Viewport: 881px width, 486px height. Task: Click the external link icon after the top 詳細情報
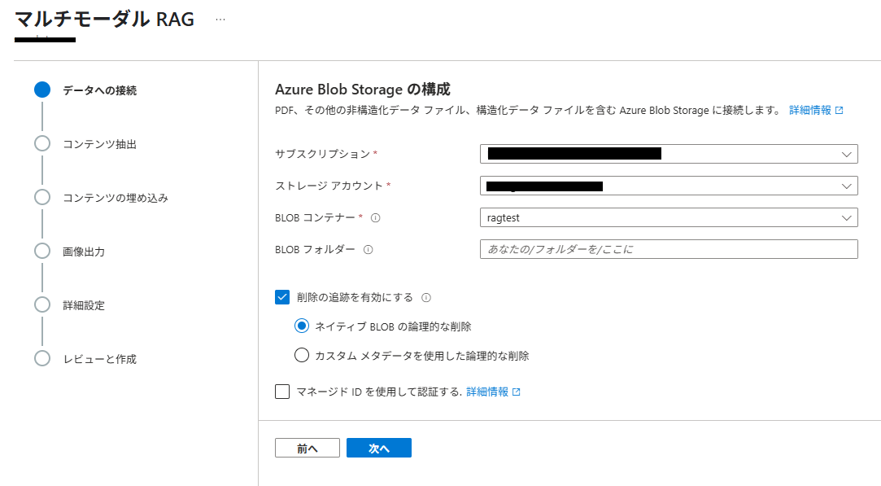(839, 110)
